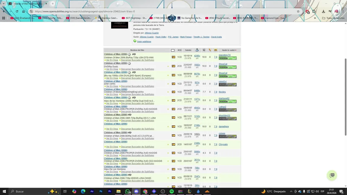This screenshot has width=347, height=195.
Task: Open uploader spaceboy74's profile
Action: point(224,55)
